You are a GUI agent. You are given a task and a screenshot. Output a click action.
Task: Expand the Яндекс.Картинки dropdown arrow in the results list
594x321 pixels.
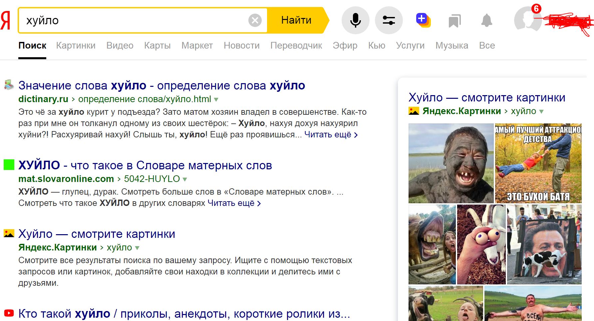[x=137, y=248]
